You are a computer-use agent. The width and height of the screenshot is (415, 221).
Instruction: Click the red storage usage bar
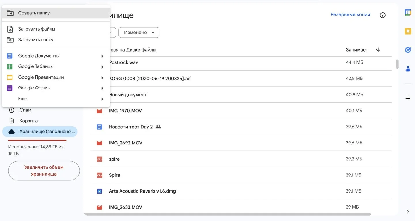pyautogui.click(x=37, y=140)
